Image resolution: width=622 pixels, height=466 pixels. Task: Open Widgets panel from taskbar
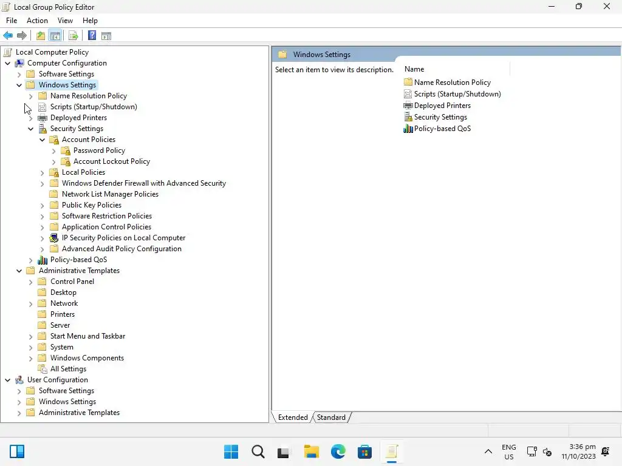(16, 451)
